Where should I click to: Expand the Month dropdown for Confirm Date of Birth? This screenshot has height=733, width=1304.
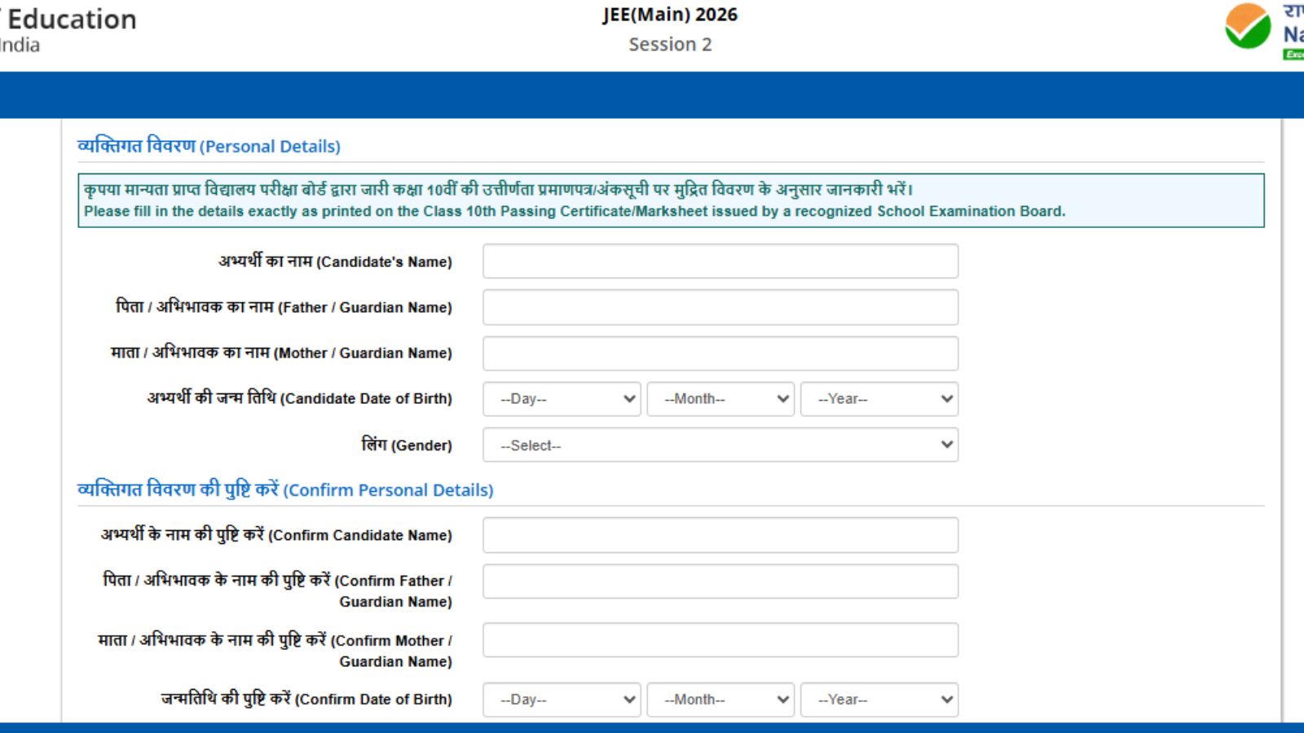[720, 700]
